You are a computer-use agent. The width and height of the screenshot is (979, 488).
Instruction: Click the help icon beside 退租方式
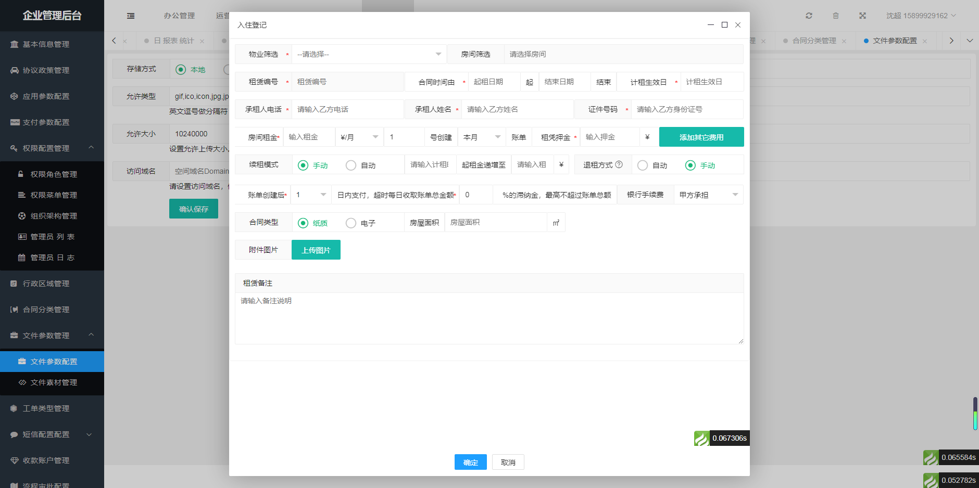(x=619, y=164)
